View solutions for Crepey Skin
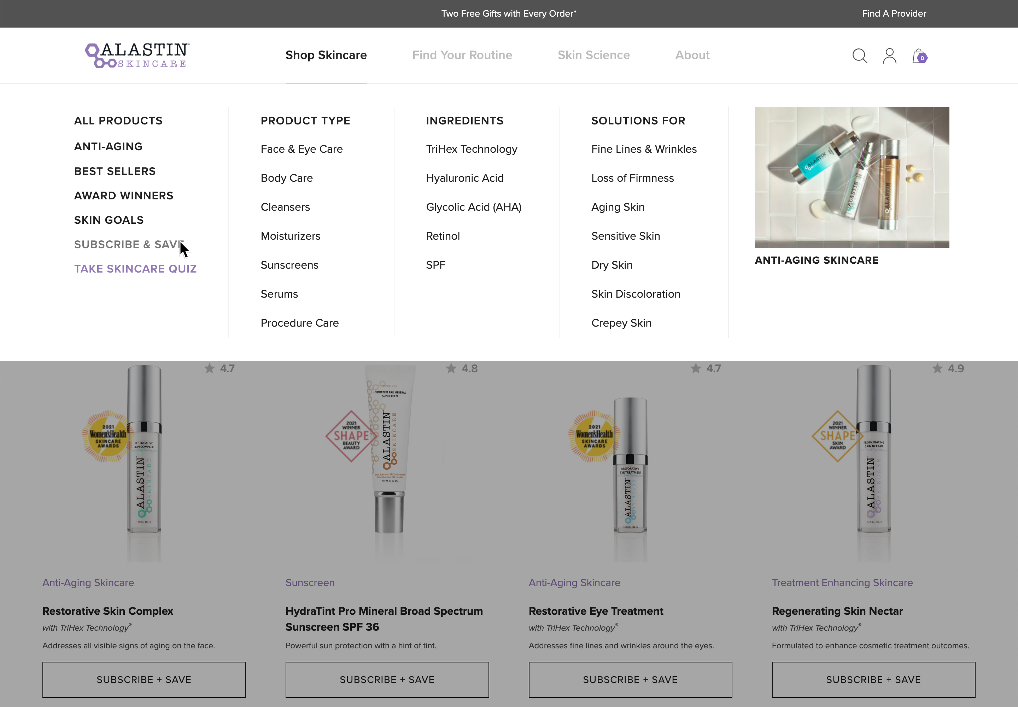1018x707 pixels. 621,323
